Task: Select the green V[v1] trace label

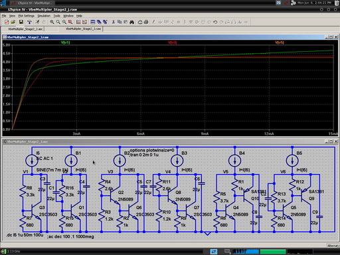Action: click(66, 42)
